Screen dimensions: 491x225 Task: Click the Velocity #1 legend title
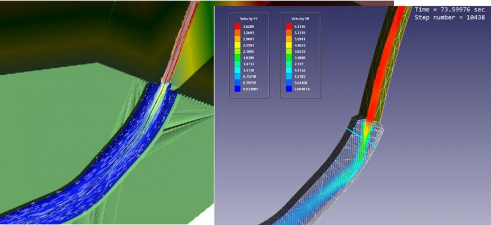pos(249,19)
